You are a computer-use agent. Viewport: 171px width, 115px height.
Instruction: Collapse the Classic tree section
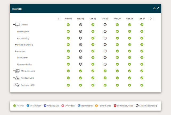14,25
